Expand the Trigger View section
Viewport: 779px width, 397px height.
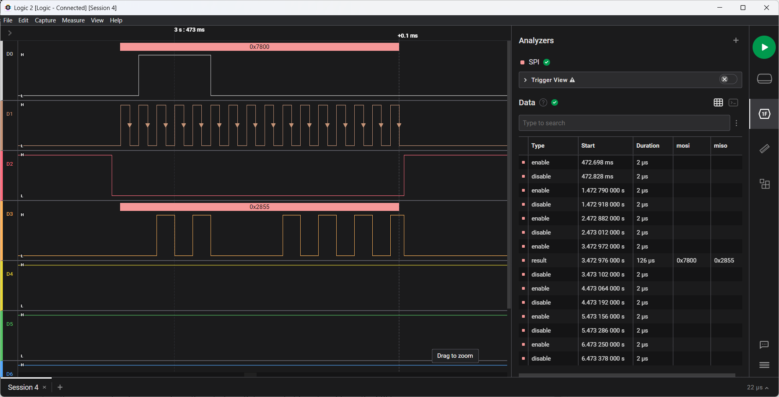tap(525, 80)
